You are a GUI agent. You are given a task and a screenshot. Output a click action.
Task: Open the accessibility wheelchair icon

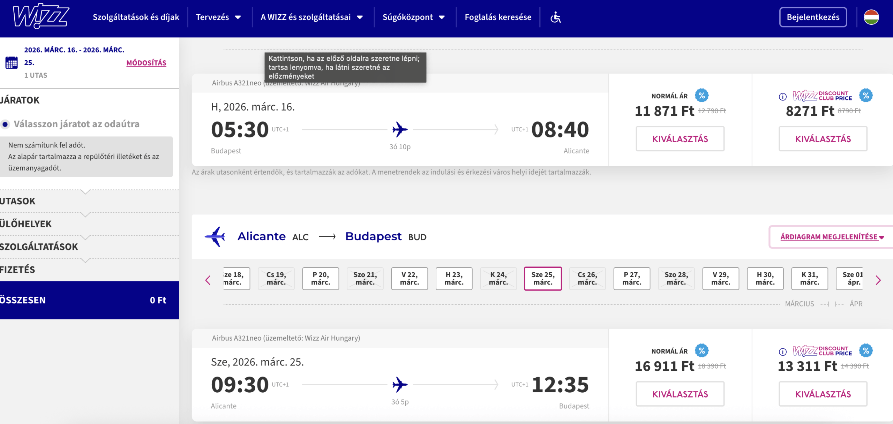click(555, 17)
